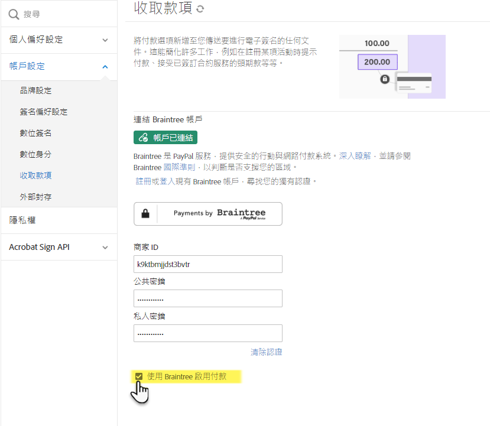Open 數位簽名 menu item
This screenshot has height=426, width=490.
(x=35, y=133)
